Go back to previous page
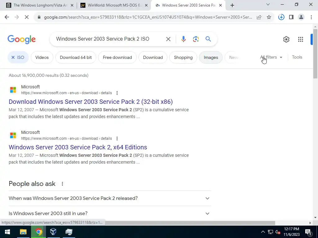The width and height of the screenshot is (318, 238). [7, 17]
